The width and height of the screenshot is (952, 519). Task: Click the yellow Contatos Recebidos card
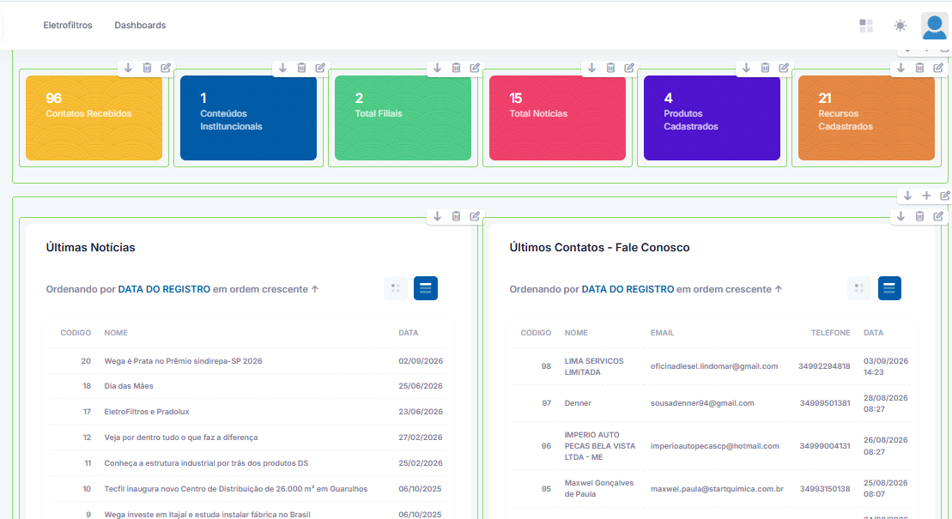pyautogui.click(x=94, y=118)
